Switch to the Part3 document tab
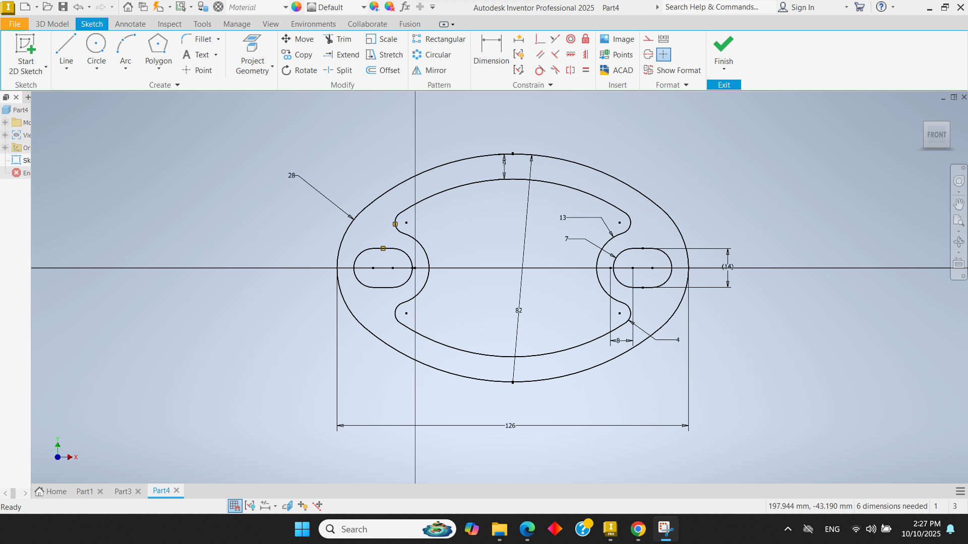The image size is (968, 544). pyautogui.click(x=123, y=492)
